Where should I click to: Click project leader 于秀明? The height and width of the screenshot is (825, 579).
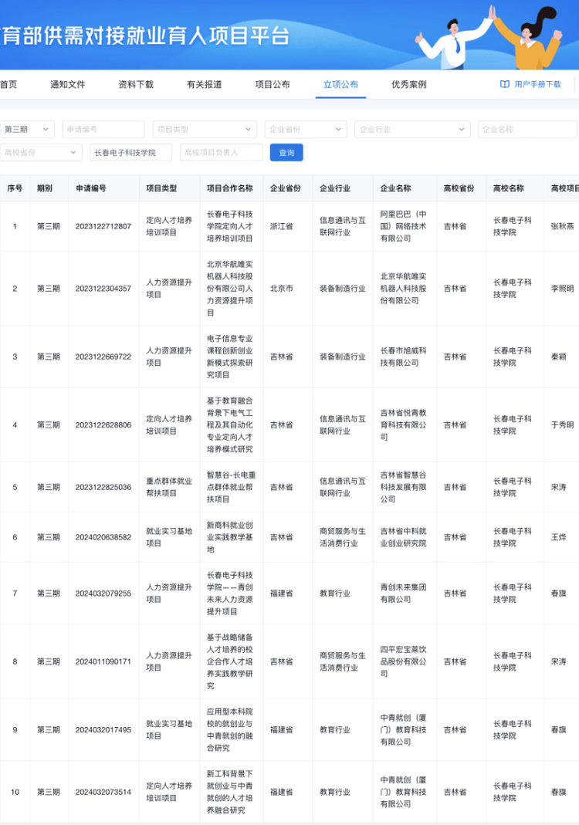pos(562,425)
